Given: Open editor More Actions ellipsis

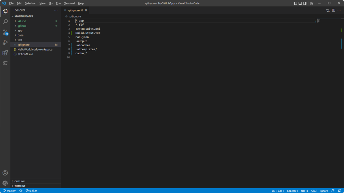Looking at the screenshot, I should 339,10.
